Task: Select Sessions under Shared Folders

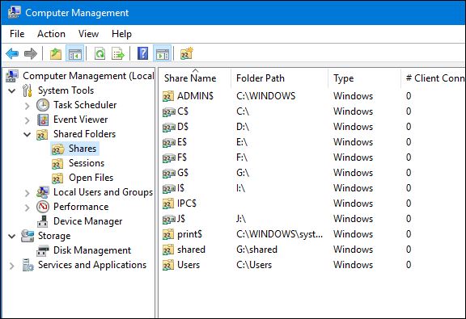Action: pyautogui.click(x=87, y=163)
